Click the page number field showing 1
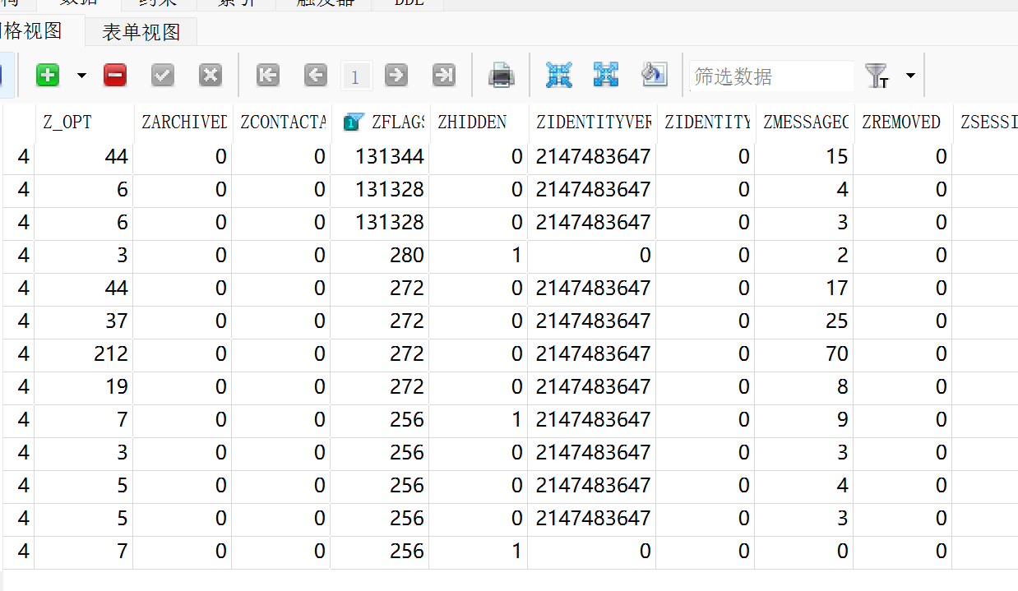Image resolution: width=1018 pixels, height=591 pixels. (x=355, y=76)
